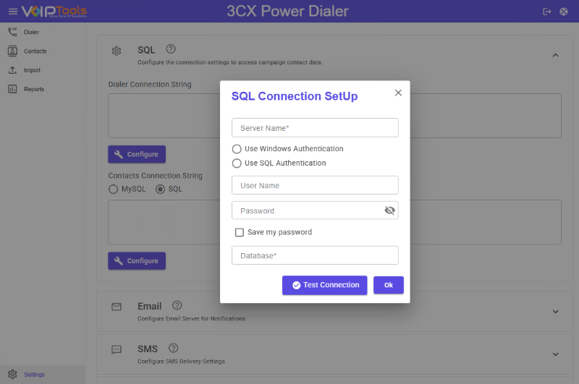Image resolution: width=579 pixels, height=384 pixels.
Task: Click the logout icon in header
Action: click(x=547, y=12)
